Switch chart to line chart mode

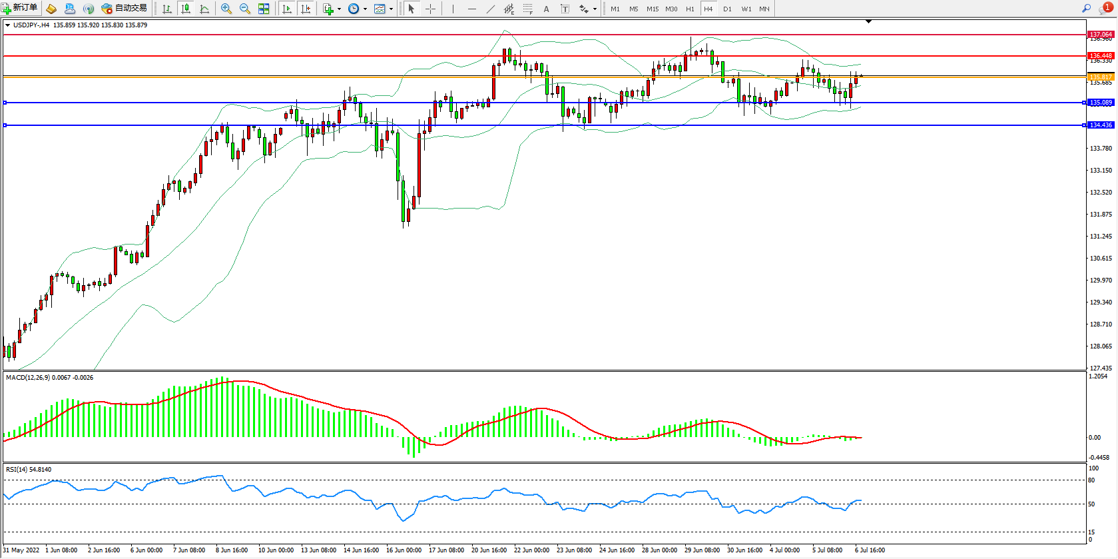[x=204, y=9]
